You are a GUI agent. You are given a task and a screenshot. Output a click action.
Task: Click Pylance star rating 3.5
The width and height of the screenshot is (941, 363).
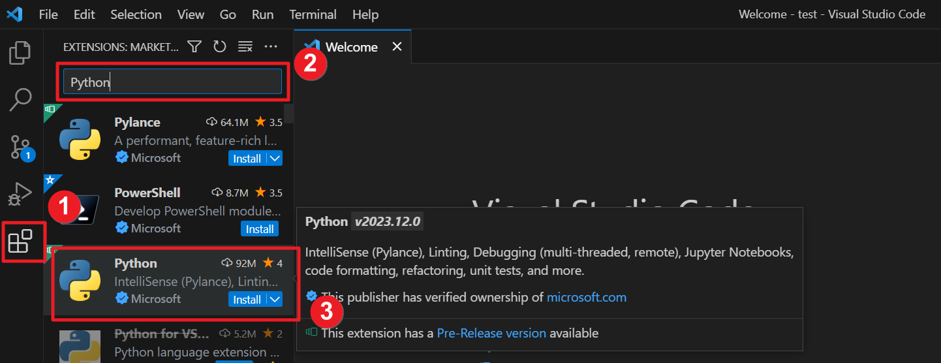point(269,122)
